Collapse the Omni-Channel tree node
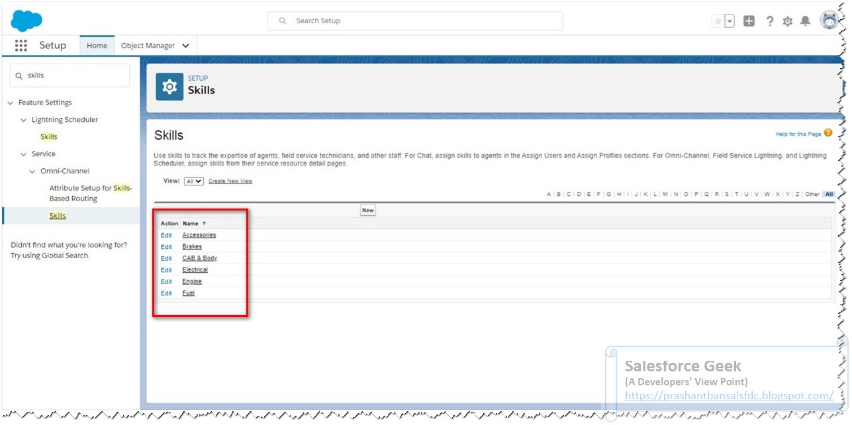This screenshot has height=425, width=852. click(33, 171)
